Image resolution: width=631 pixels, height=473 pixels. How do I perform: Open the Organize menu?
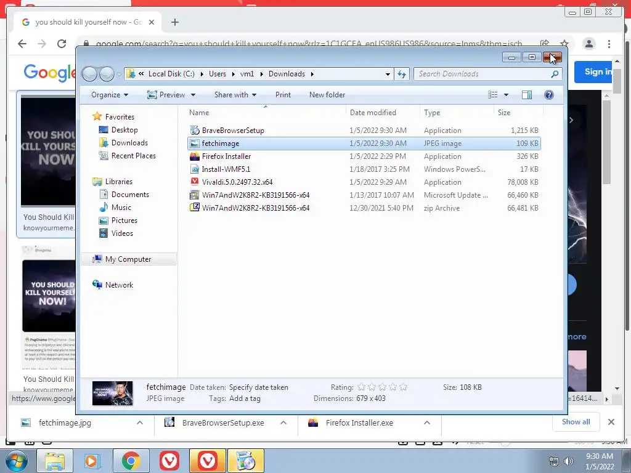point(110,95)
